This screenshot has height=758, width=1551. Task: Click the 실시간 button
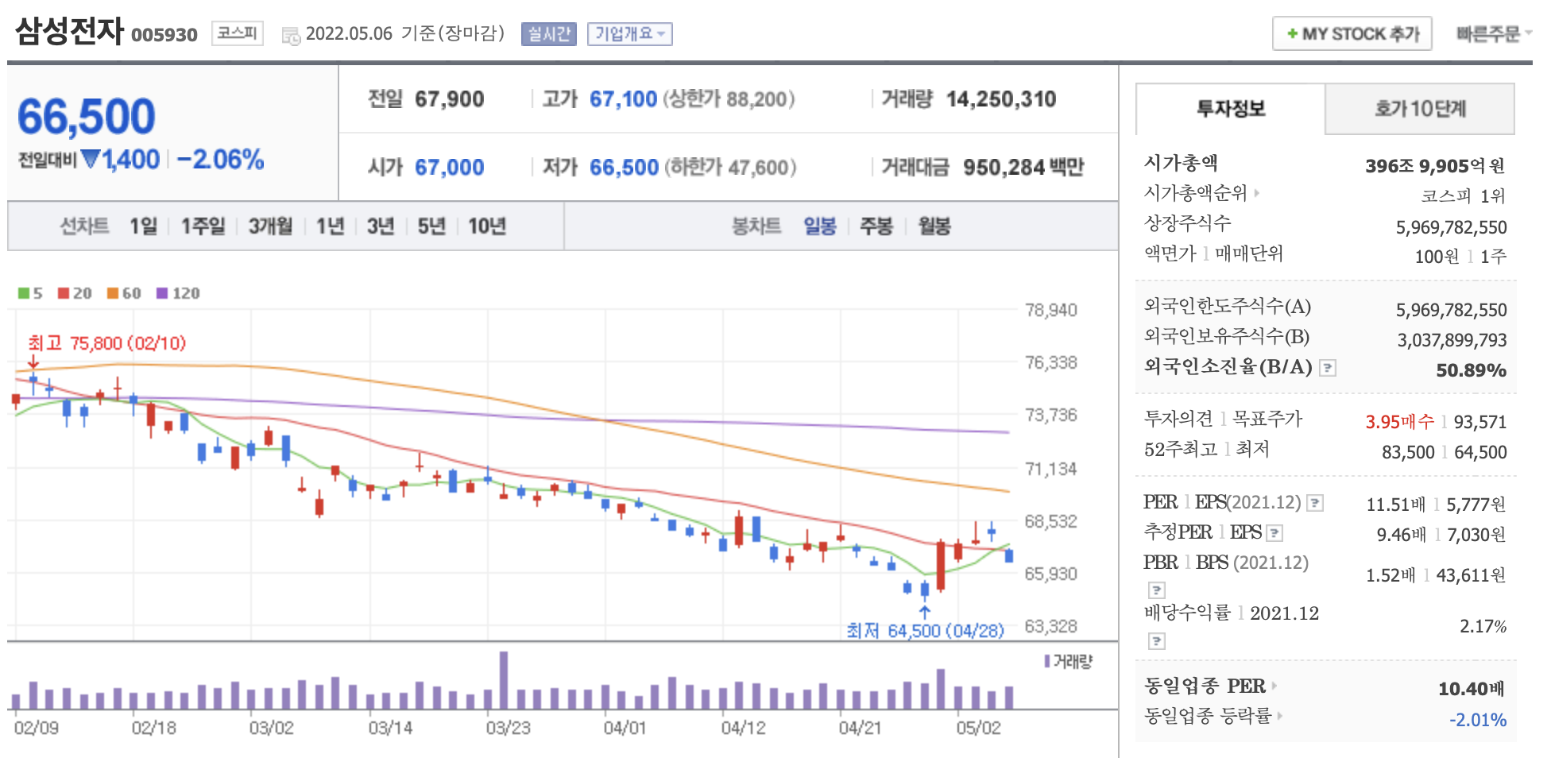tap(549, 34)
